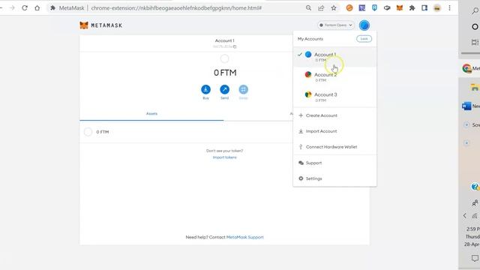Click the 0 FTM asset row
This screenshot has width=480, height=270.
[186, 132]
